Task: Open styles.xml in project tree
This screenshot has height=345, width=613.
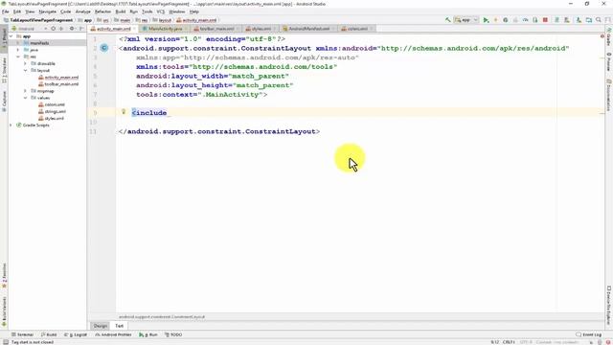Action: (x=54, y=118)
